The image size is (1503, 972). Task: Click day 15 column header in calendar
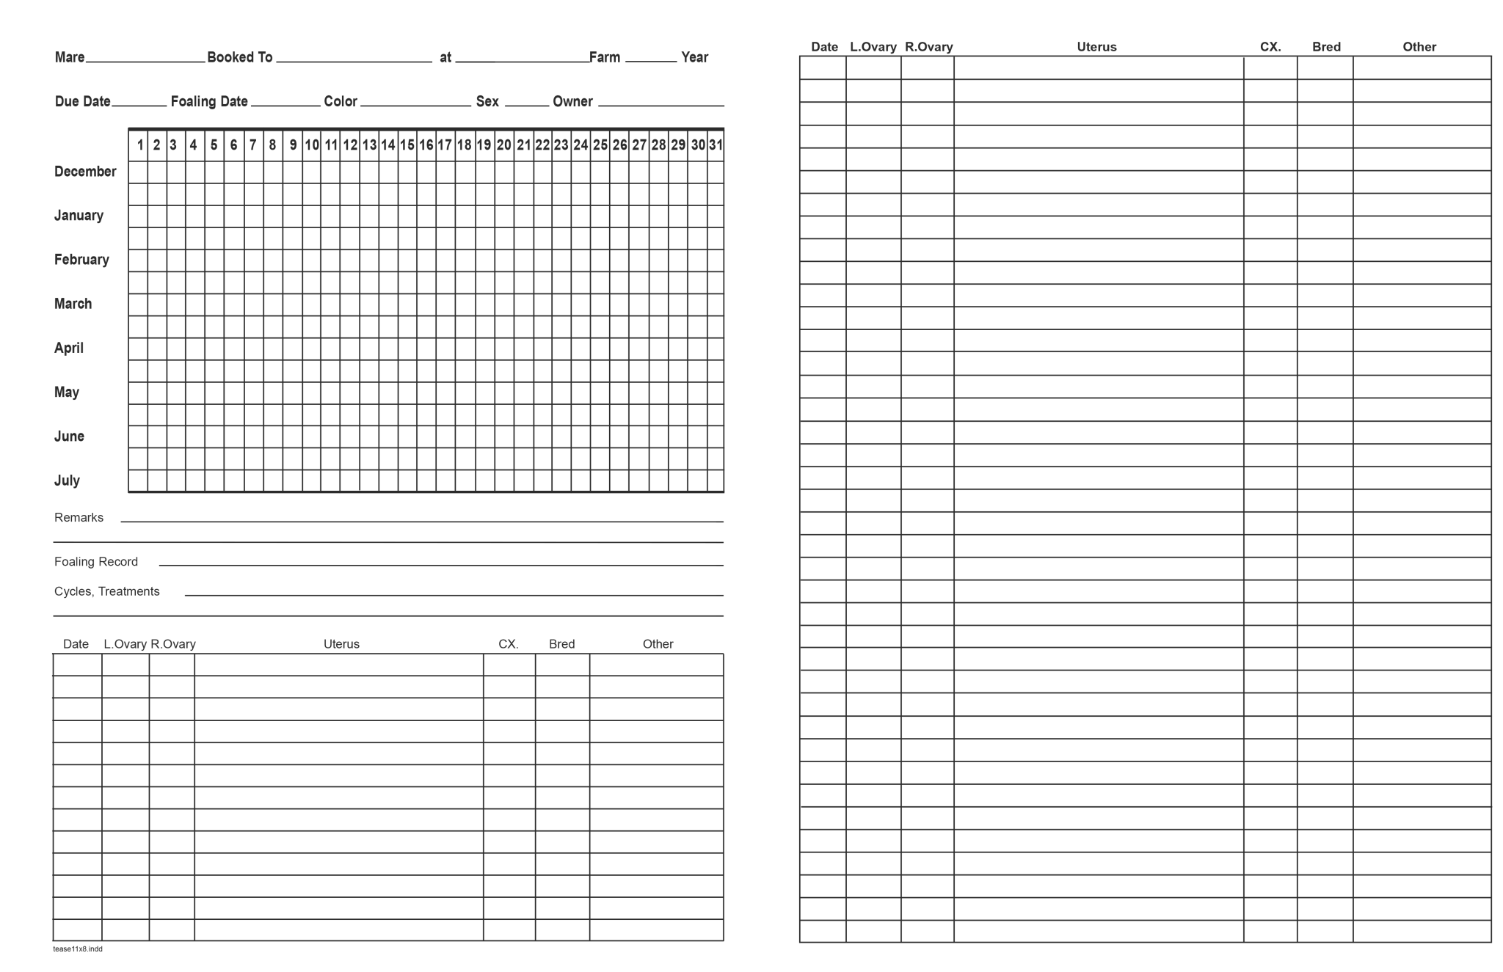pyautogui.click(x=406, y=145)
